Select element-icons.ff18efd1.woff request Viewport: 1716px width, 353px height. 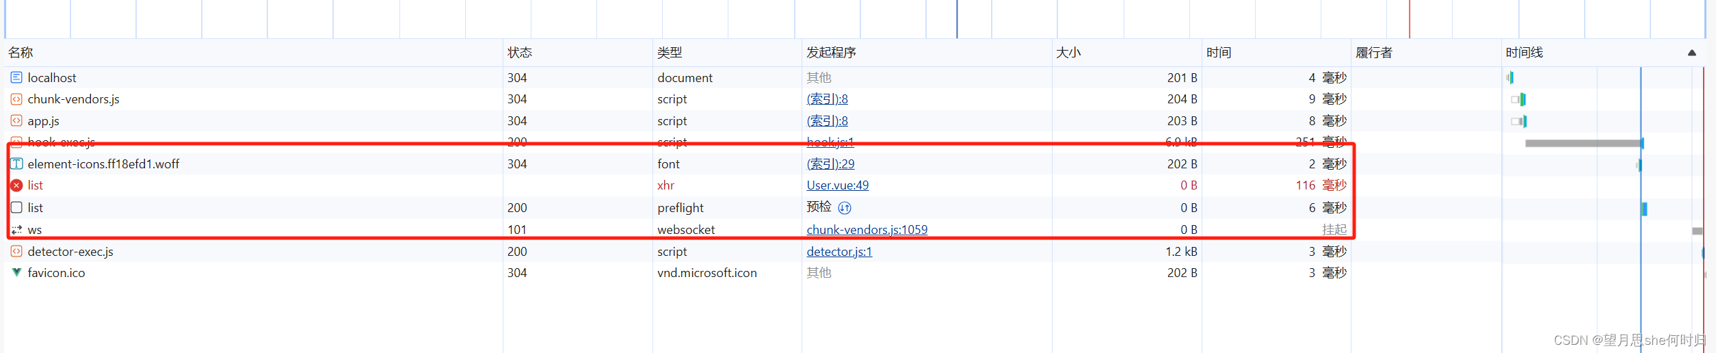103,164
